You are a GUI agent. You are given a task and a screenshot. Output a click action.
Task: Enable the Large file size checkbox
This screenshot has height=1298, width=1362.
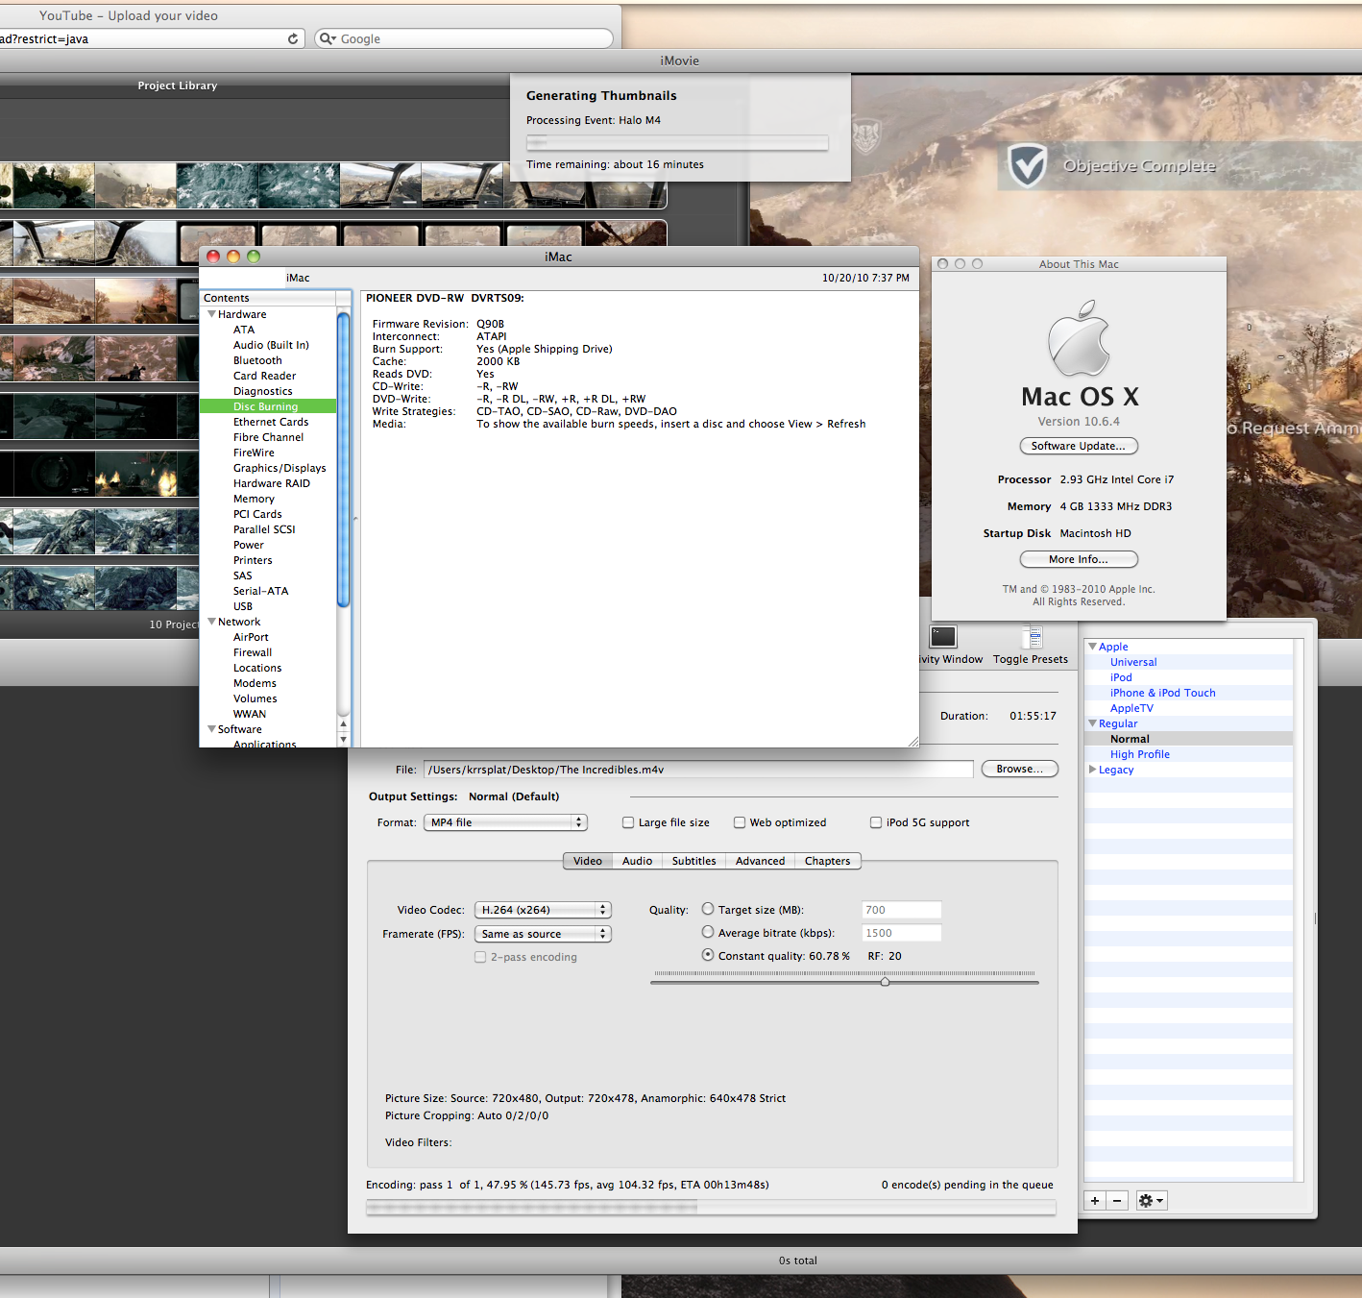628,822
